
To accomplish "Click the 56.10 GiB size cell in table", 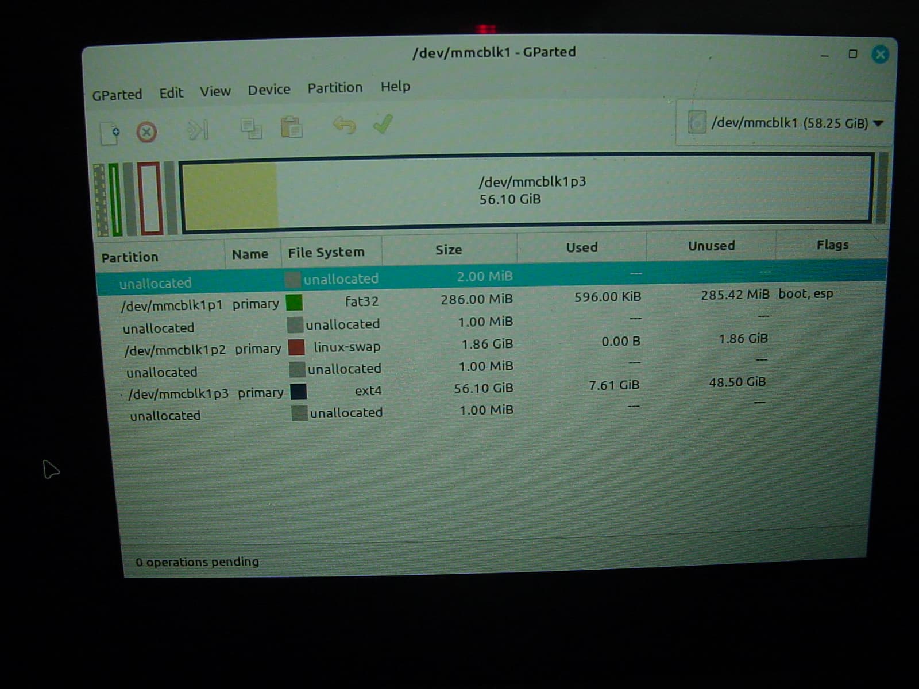I will (484, 388).
